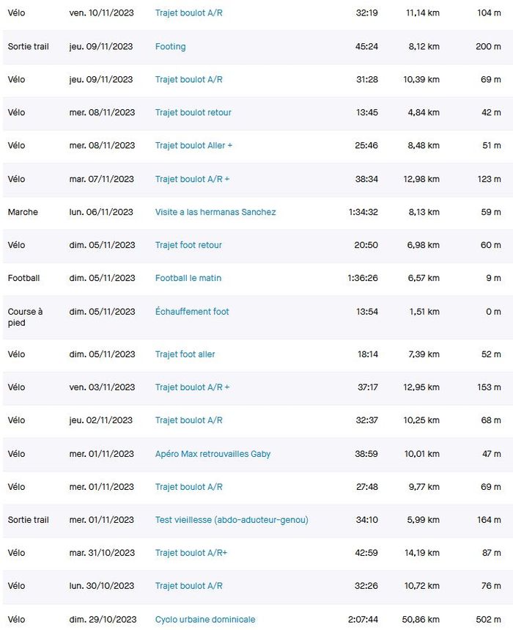Open the Footing activity link
Image resolution: width=513 pixels, height=630 pixels.
[170, 47]
